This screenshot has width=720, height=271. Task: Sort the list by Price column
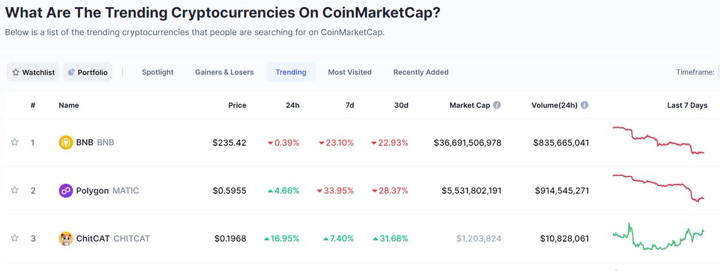(x=237, y=105)
